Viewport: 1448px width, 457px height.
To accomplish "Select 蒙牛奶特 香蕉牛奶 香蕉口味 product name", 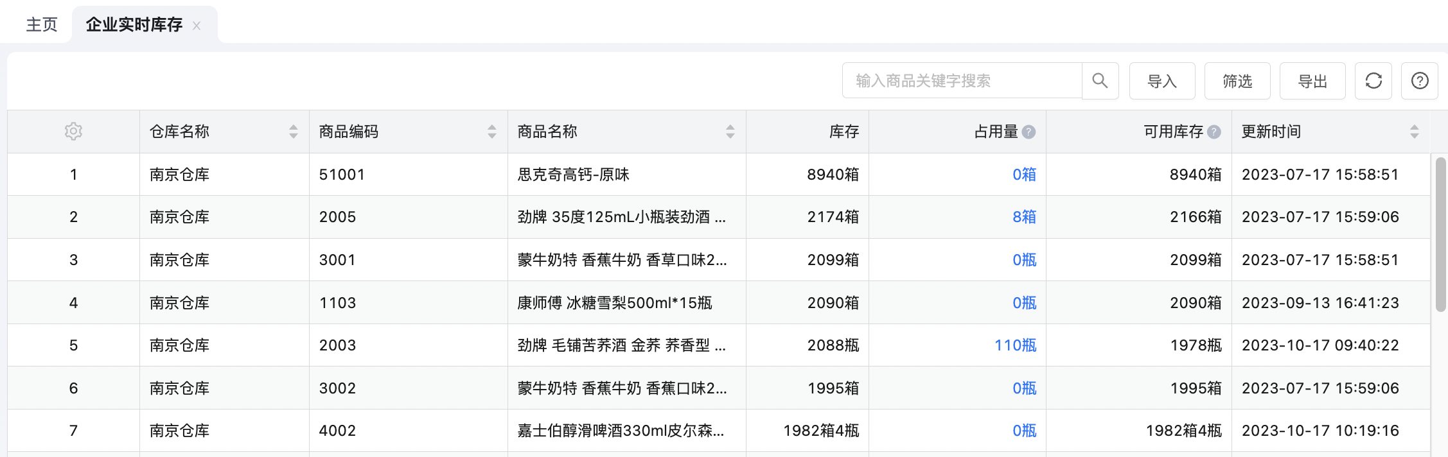I will pos(622,388).
